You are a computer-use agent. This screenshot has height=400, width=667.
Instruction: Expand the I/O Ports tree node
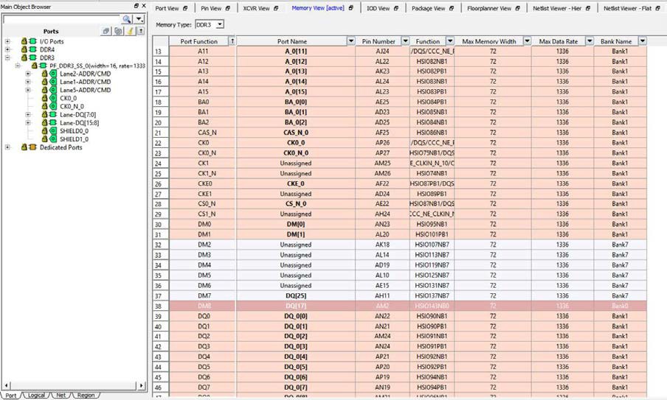(x=7, y=41)
